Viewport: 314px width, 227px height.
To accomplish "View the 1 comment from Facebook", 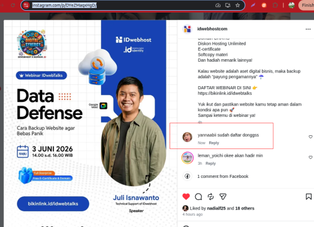I will click(223, 177).
